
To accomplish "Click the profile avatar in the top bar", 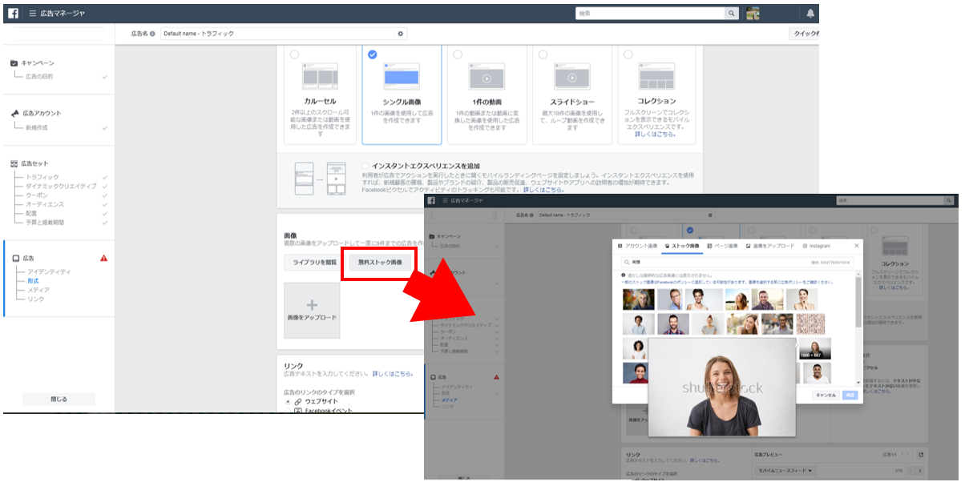I will pyautogui.click(x=753, y=14).
